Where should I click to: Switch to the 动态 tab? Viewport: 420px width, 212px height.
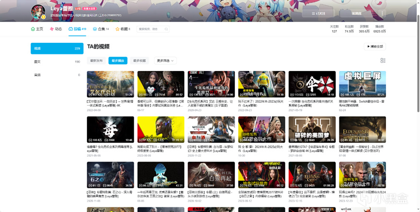[x=56, y=29]
